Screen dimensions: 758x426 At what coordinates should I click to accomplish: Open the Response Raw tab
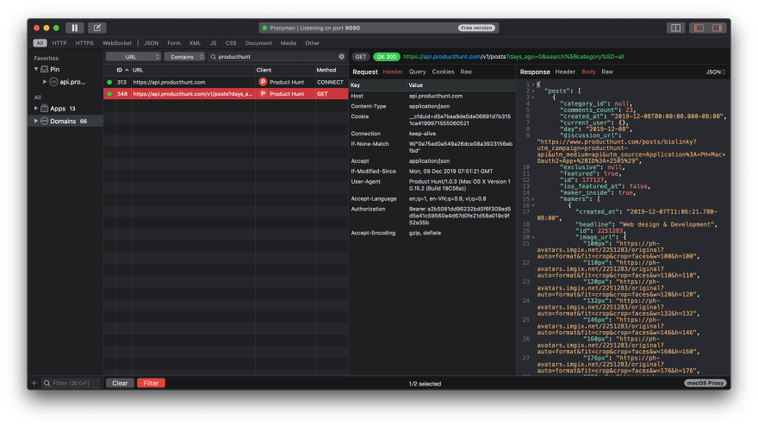pos(607,72)
